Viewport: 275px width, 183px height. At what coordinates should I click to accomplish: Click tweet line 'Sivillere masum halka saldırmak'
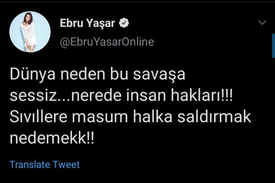[130, 117]
